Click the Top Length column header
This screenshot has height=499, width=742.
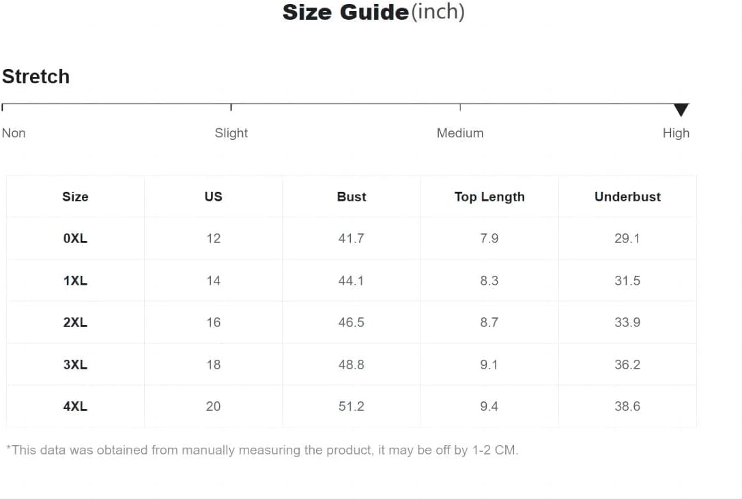[489, 197]
